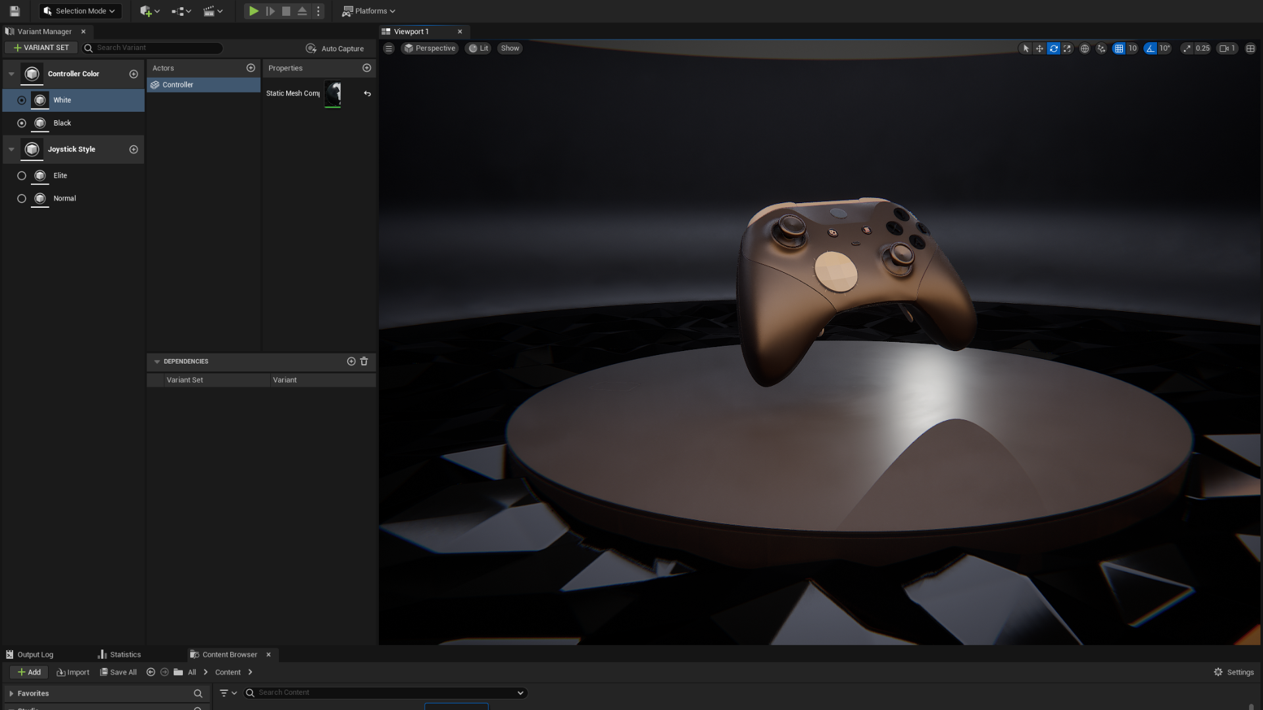This screenshot has width=1263, height=710.
Task: Click the Auto Capture button
Action: 335,48
